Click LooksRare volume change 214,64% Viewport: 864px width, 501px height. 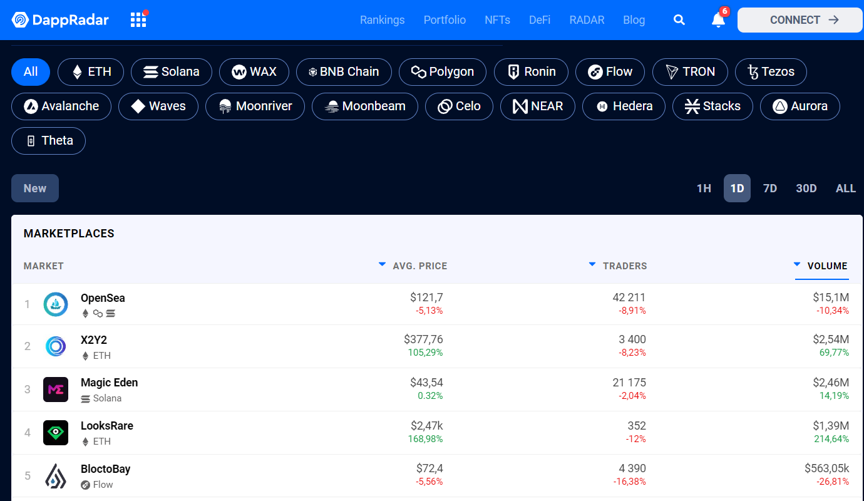pos(833,439)
